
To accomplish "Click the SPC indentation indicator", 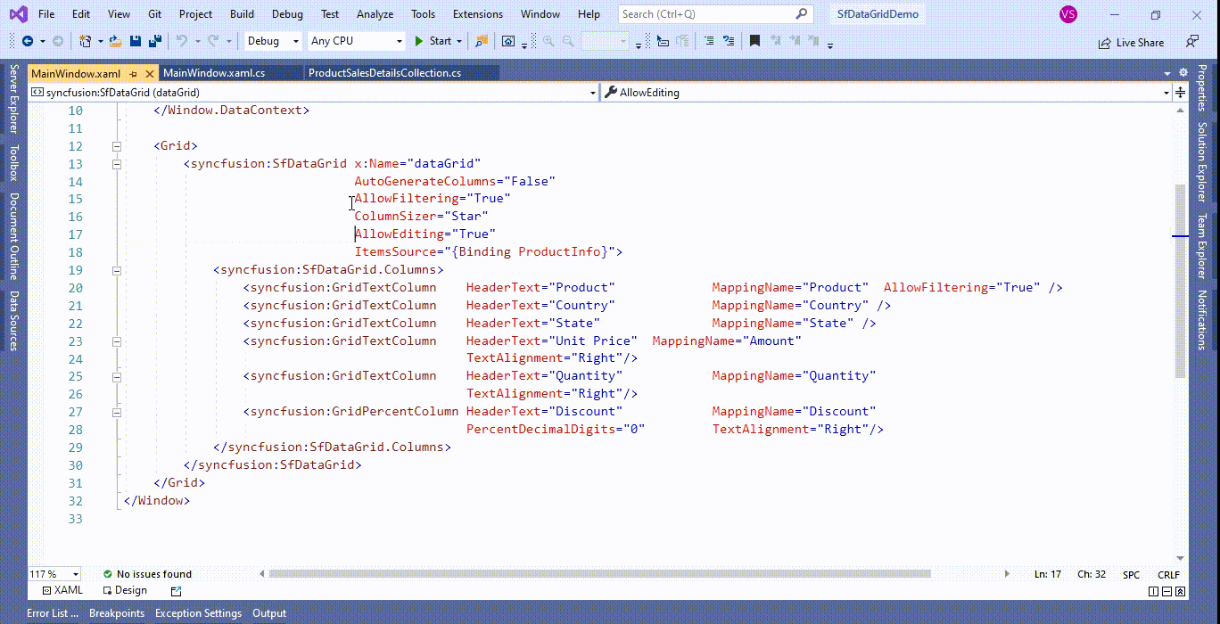I will [1129, 574].
